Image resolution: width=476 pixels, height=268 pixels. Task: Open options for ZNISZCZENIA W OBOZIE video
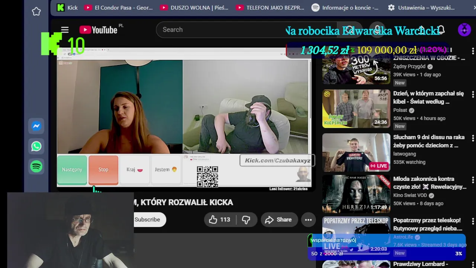pos(473,51)
